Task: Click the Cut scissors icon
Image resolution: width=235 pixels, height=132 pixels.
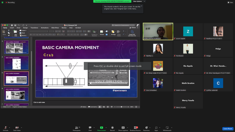Action: [x=9, y=30]
